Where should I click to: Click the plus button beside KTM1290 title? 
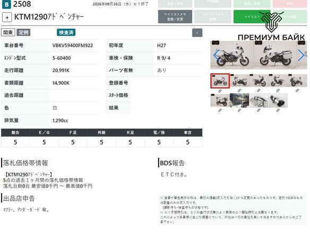[7, 17]
